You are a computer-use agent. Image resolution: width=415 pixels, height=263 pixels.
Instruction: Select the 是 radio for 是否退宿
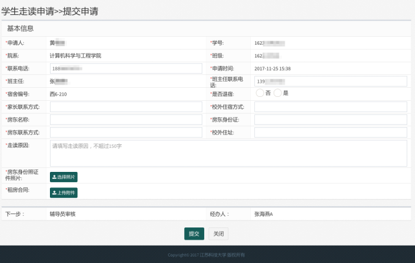click(278, 93)
